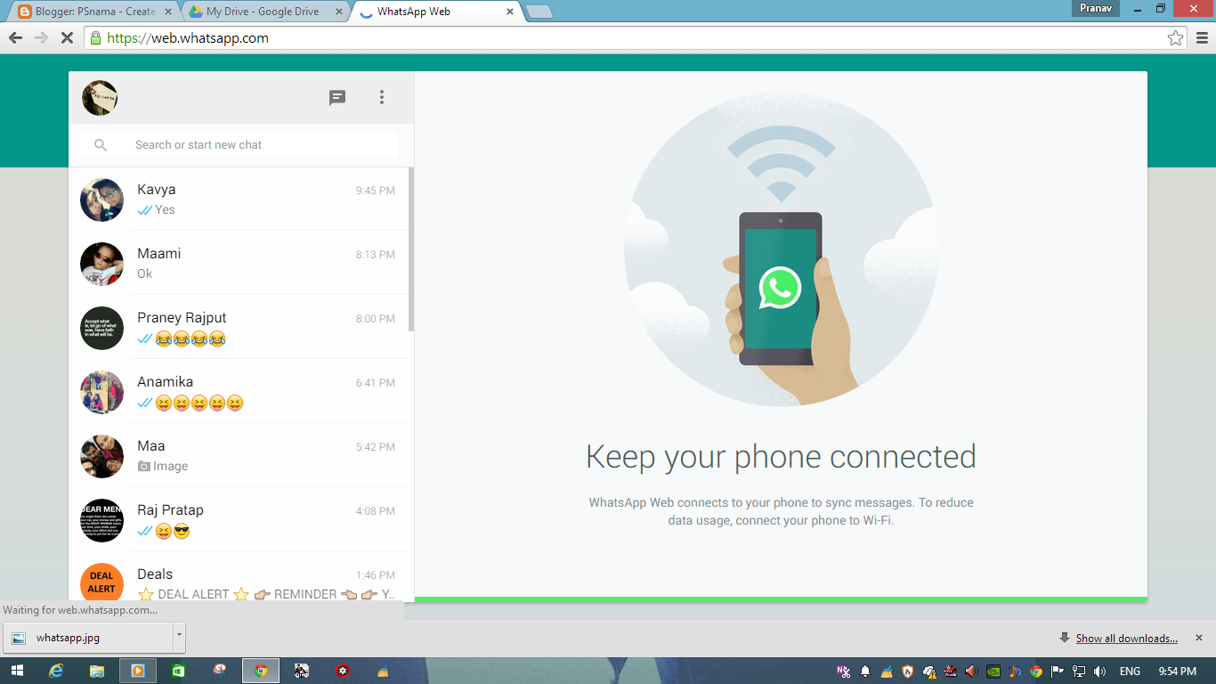Open a new browser tab
Viewport: 1216px width, 684px height.
(539, 12)
